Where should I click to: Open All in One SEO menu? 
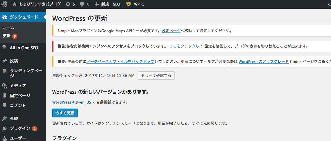(x=24, y=48)
